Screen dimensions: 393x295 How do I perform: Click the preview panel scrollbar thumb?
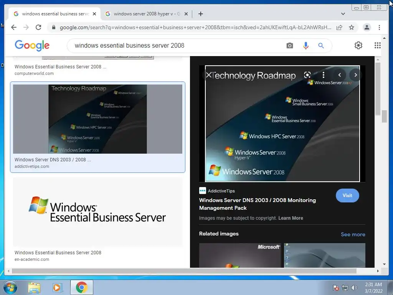pyautogui.click(x=378, y=89)
